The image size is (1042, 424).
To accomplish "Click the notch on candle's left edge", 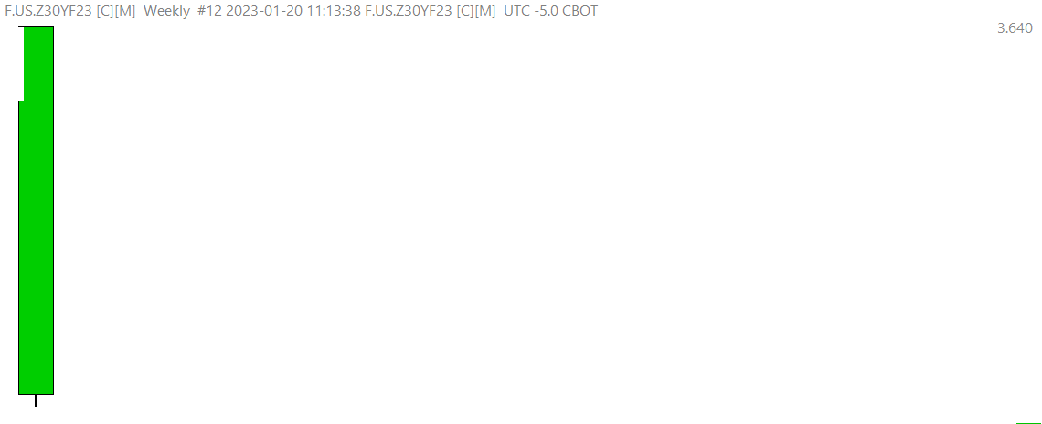I will [21, 101].
